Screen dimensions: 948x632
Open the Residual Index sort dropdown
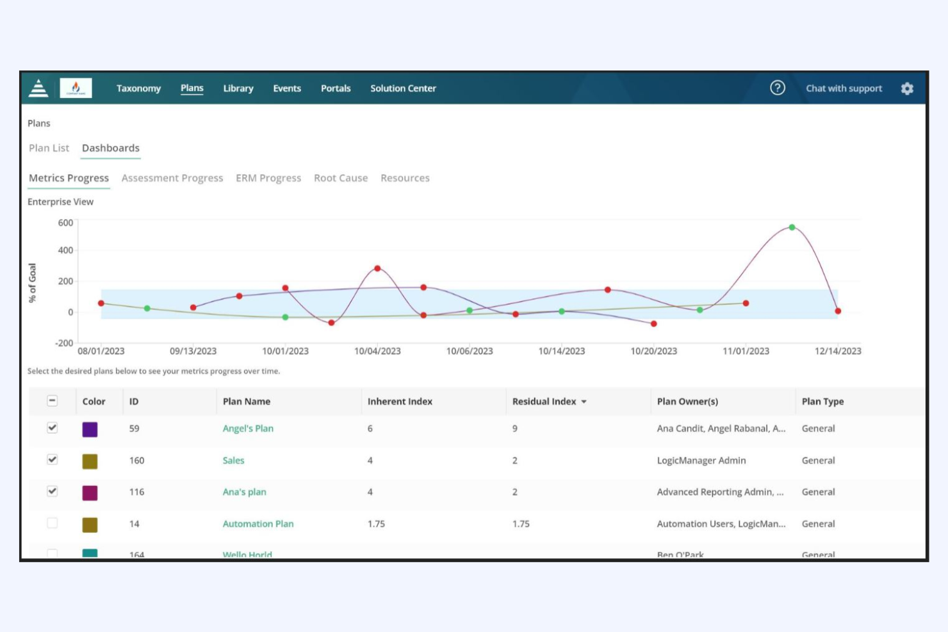[x=584, y=401]
